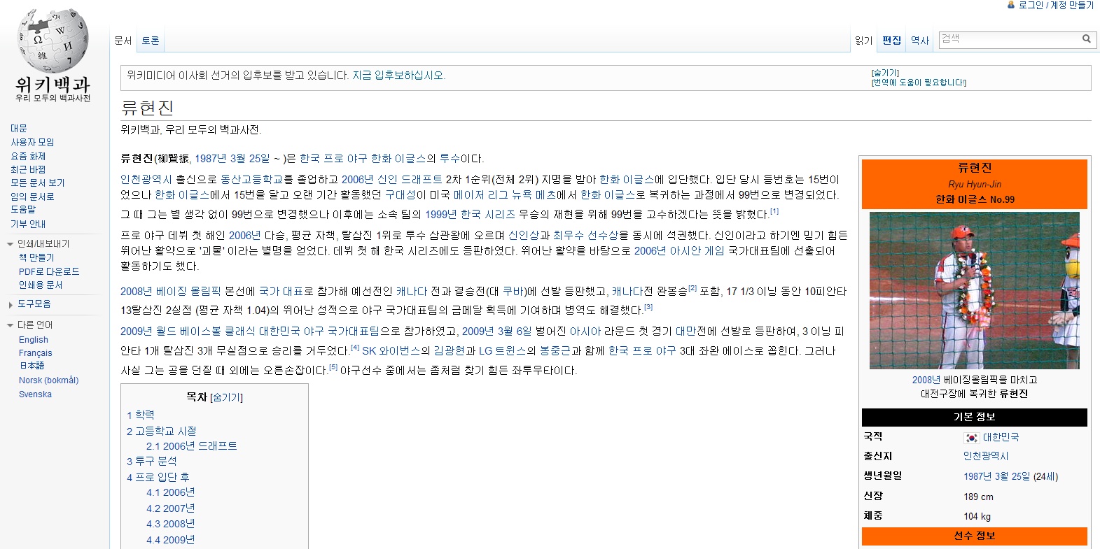The height and width of the screenshot is (549, 1100).
Task: Jump to contents entry 3 투구 분석
Action: [152, 461]
